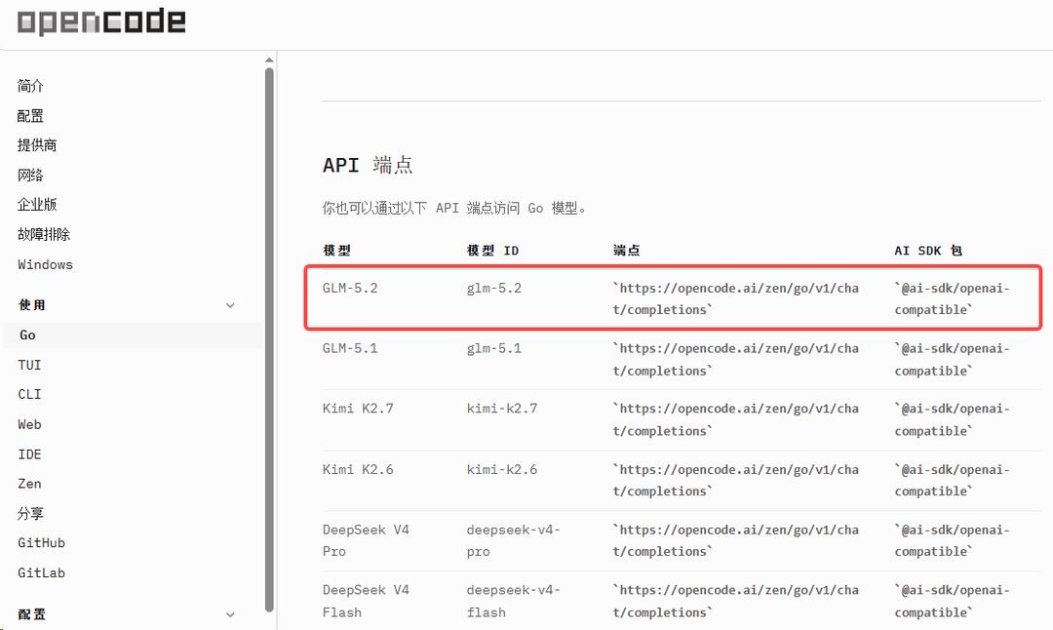Go to the 提供商 sidebar page
1053x630 pixels.
point(37,145)
